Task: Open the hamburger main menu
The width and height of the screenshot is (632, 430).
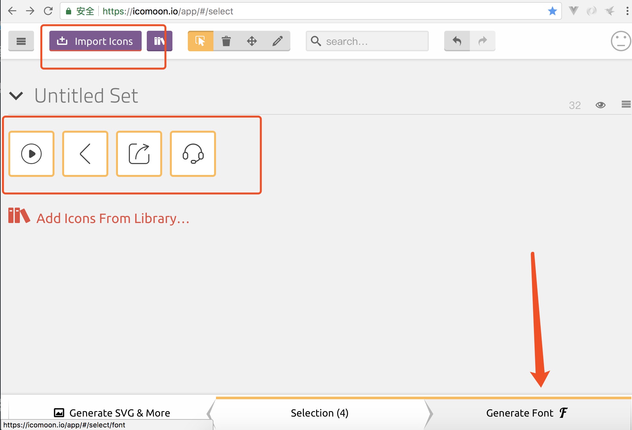Action: click(x=21, y=41)
